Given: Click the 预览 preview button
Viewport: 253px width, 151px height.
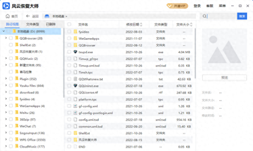Looking at the screenshot, I should coord(225,78).
